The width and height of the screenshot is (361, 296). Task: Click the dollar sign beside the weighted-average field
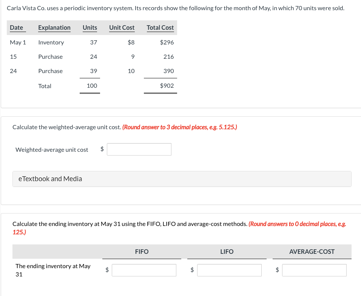pos(102,149)
